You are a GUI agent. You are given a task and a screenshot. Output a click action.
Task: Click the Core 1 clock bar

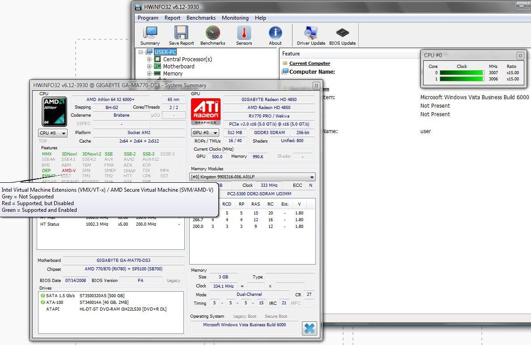462,79
